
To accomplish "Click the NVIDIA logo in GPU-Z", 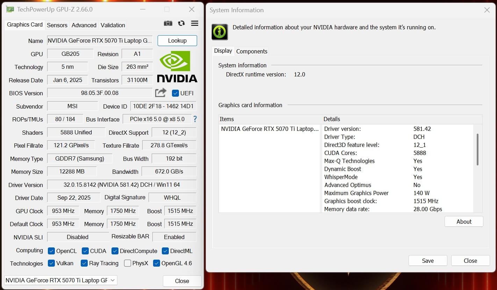I will click(177, 67).
